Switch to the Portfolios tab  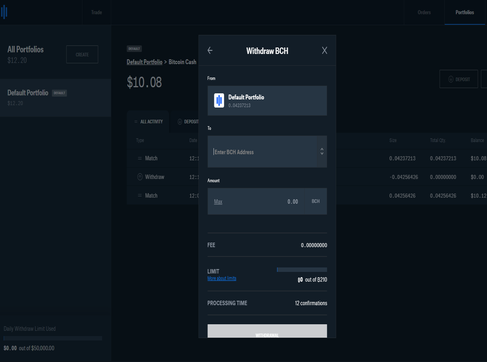pos(465,12)
